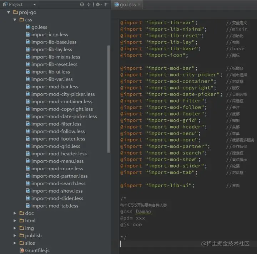
Task: Select import-mod-grid.less in tree
Action: 56,146
